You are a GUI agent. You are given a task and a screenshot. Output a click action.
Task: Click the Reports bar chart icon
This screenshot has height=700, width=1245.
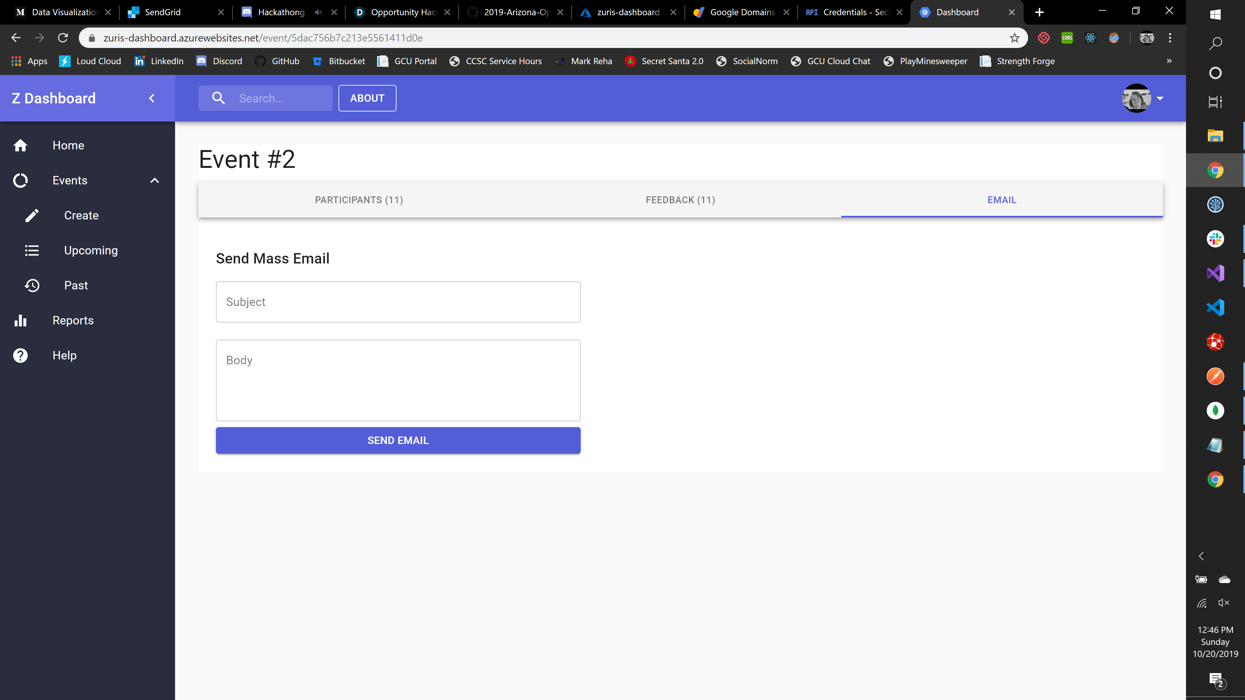(20, 320)
